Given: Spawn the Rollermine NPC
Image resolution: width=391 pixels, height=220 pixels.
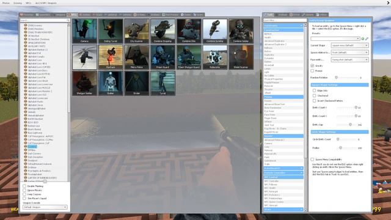Looking at the screenshot, I should [x=214, y=57].
